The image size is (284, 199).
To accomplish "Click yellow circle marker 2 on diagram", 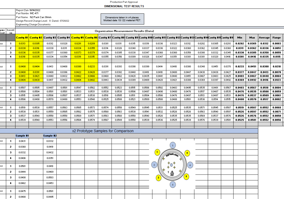I will pyautogui.click(x=158, y=178).
